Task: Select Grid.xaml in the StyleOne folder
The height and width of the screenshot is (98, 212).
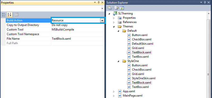Action: coord(138,74)
